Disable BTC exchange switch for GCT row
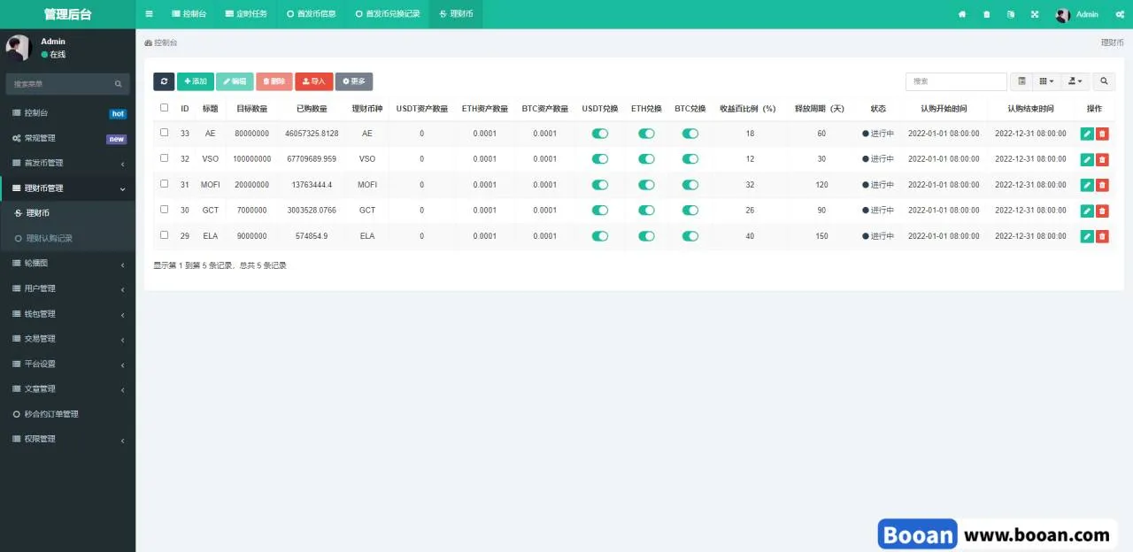Viewport: 1133px width, 552px height. click(x=690, y=211)
